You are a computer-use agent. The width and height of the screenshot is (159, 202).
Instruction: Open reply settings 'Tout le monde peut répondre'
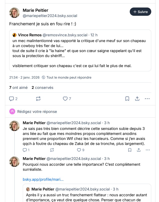point(66,77)
